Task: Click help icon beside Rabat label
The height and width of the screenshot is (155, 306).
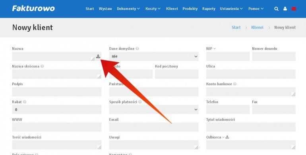Action: pos(25,102)
